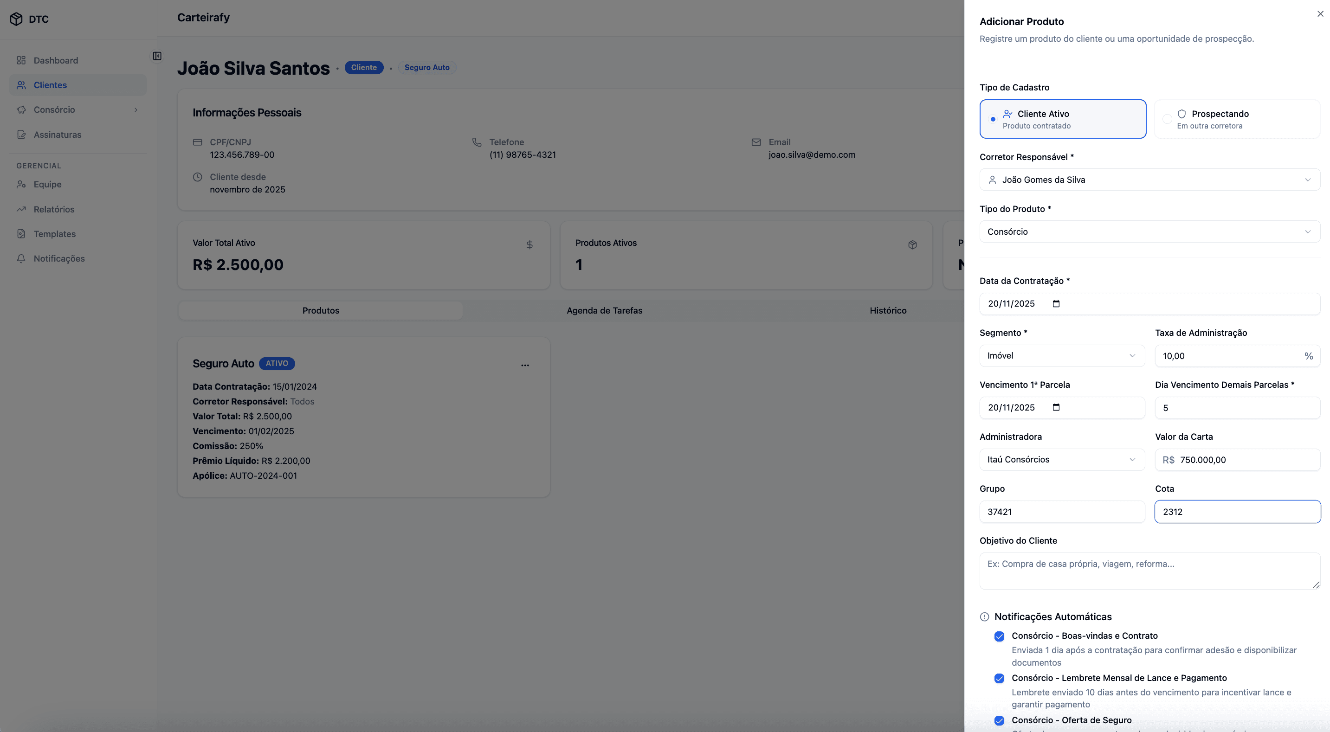Close the Adicionar Produto panel
Viewport: 1330px width, 732px height.
pos(1320,14)
